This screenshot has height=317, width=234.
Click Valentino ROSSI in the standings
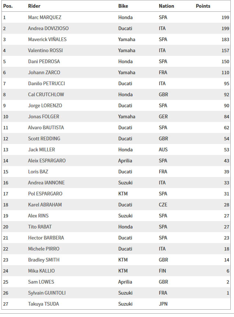[x=45, y=50]
